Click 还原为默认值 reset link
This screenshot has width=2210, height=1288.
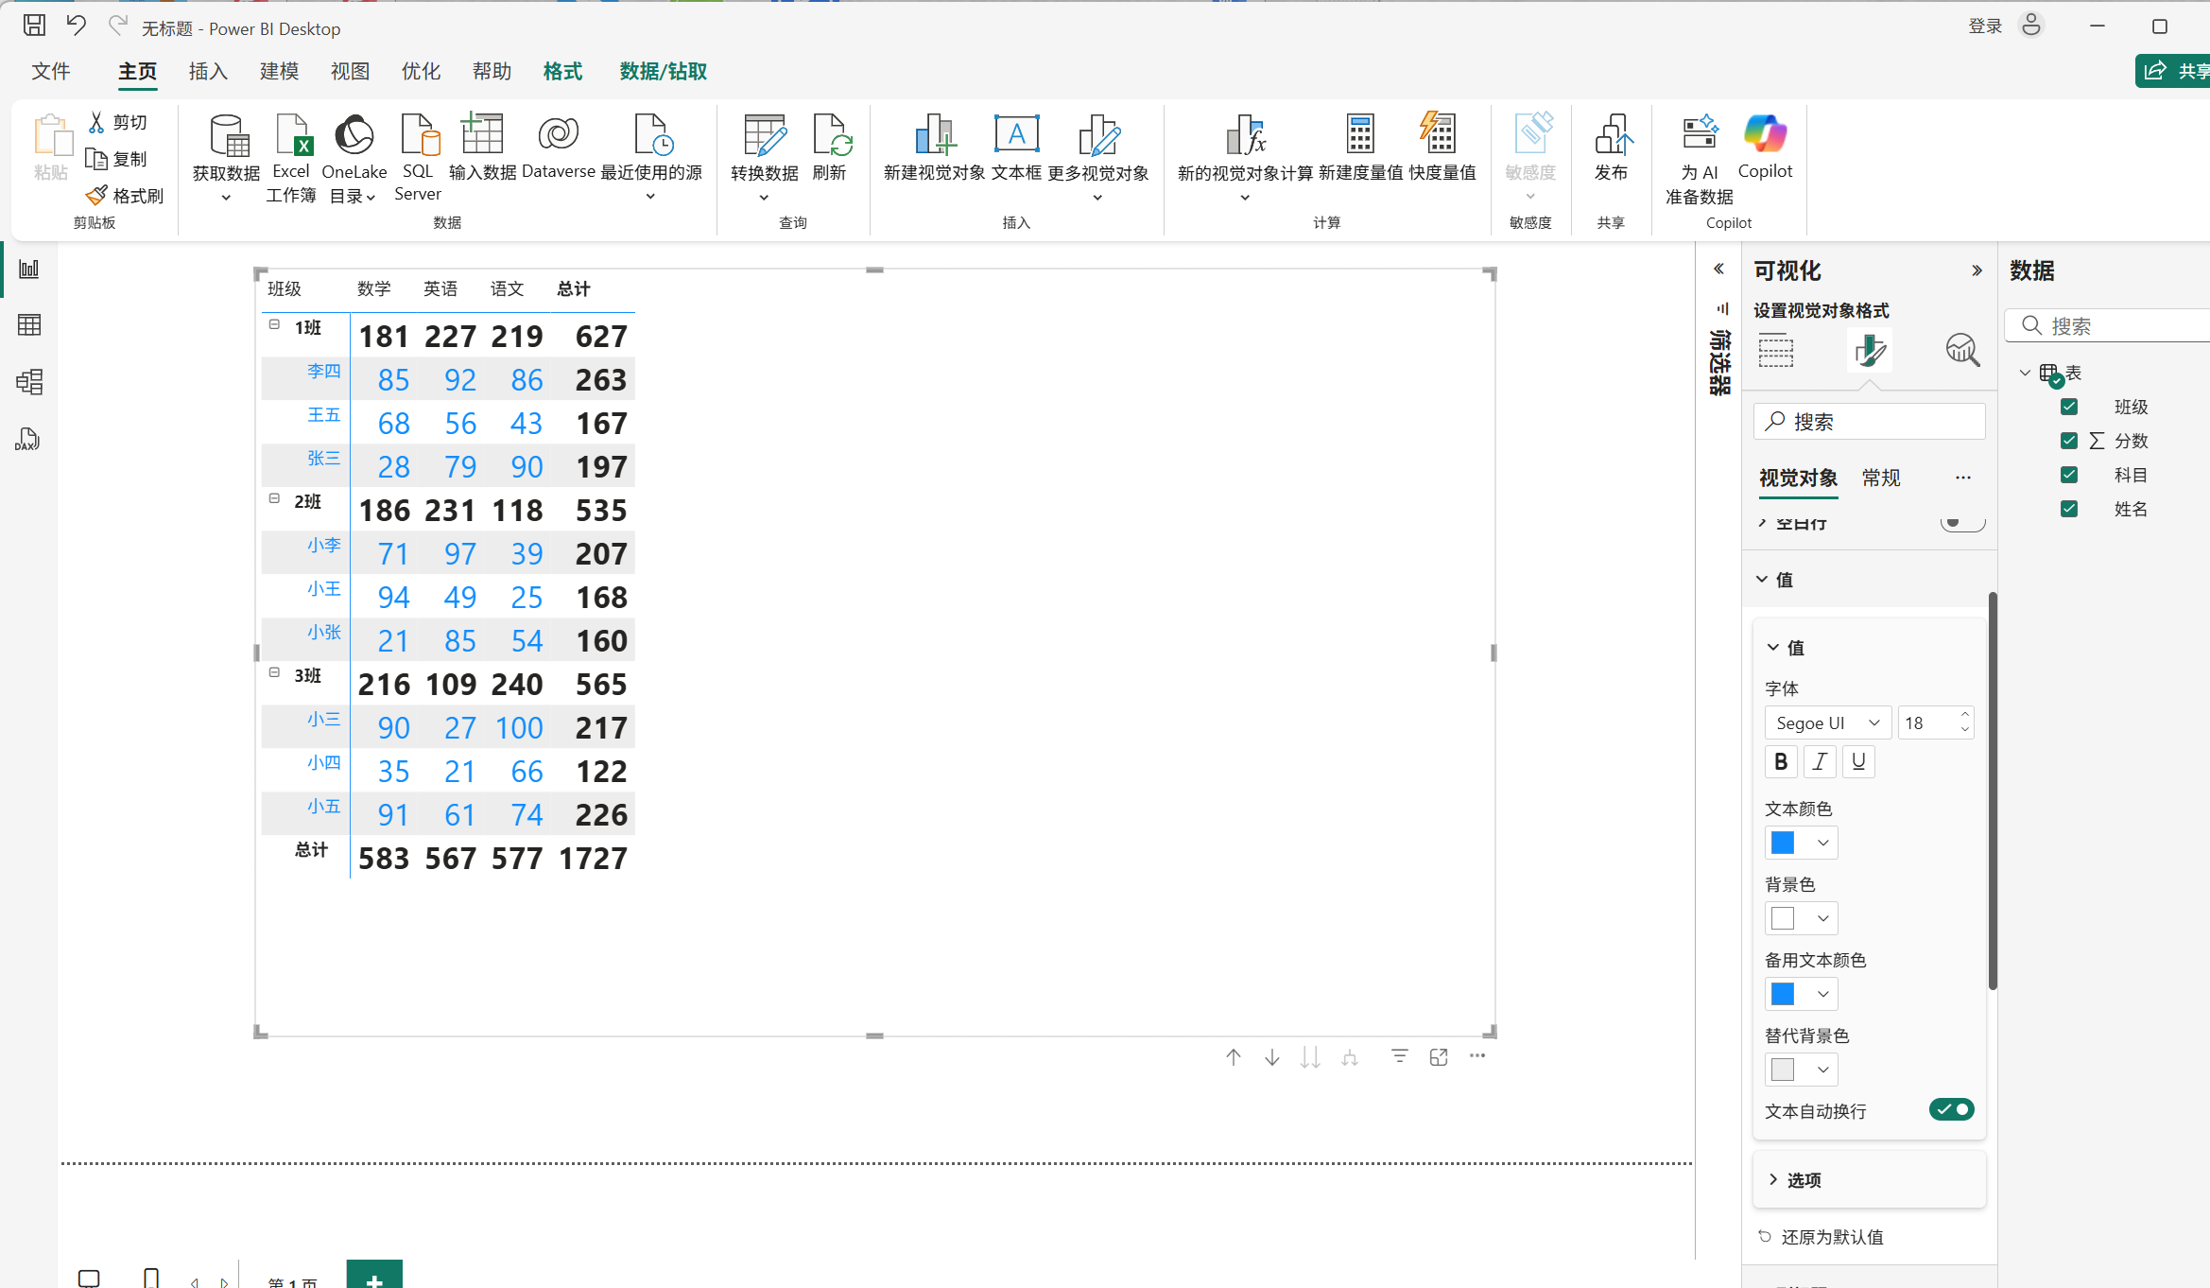pos(1831,1237)
